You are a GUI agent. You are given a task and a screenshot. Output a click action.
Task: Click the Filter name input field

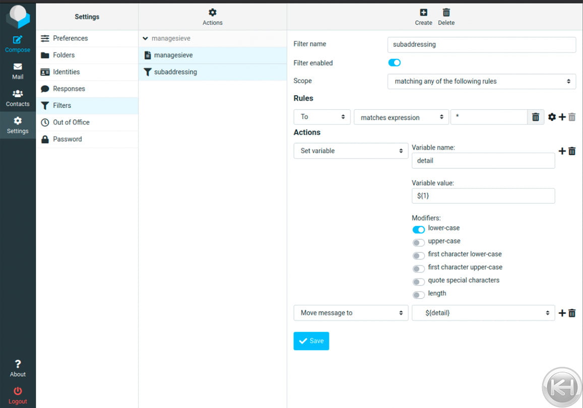(481, 44)
